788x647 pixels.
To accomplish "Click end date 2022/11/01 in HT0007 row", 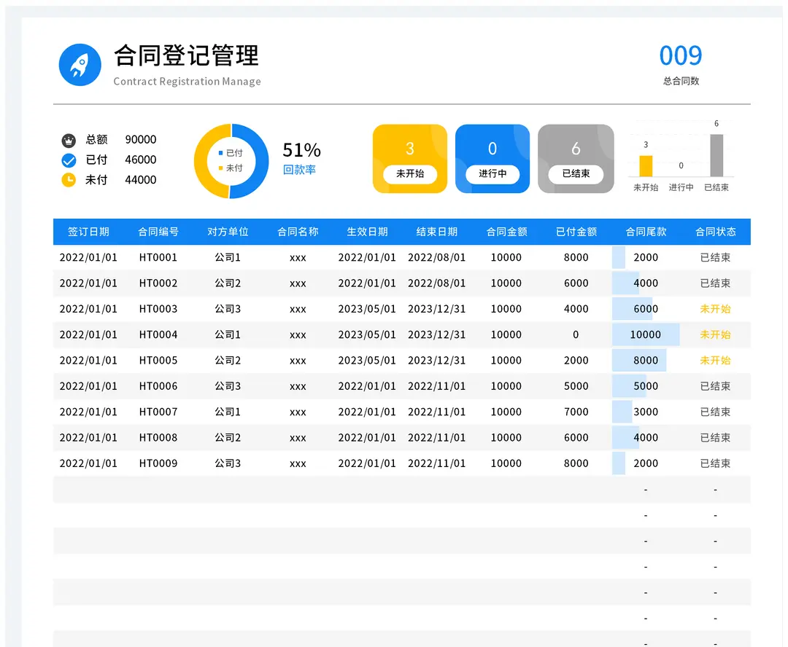I will (x=437, y=412).
